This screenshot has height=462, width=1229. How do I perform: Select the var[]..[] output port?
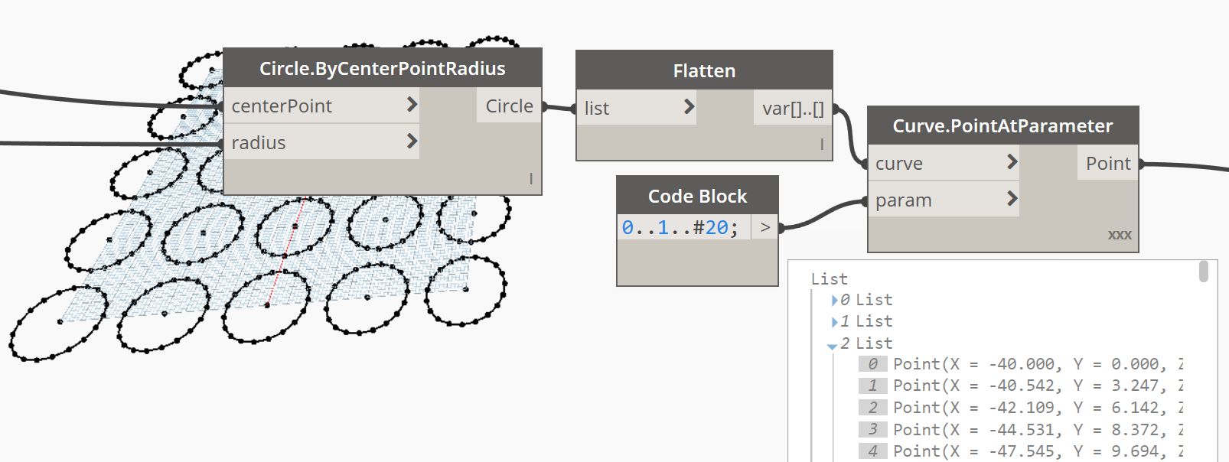794,108
